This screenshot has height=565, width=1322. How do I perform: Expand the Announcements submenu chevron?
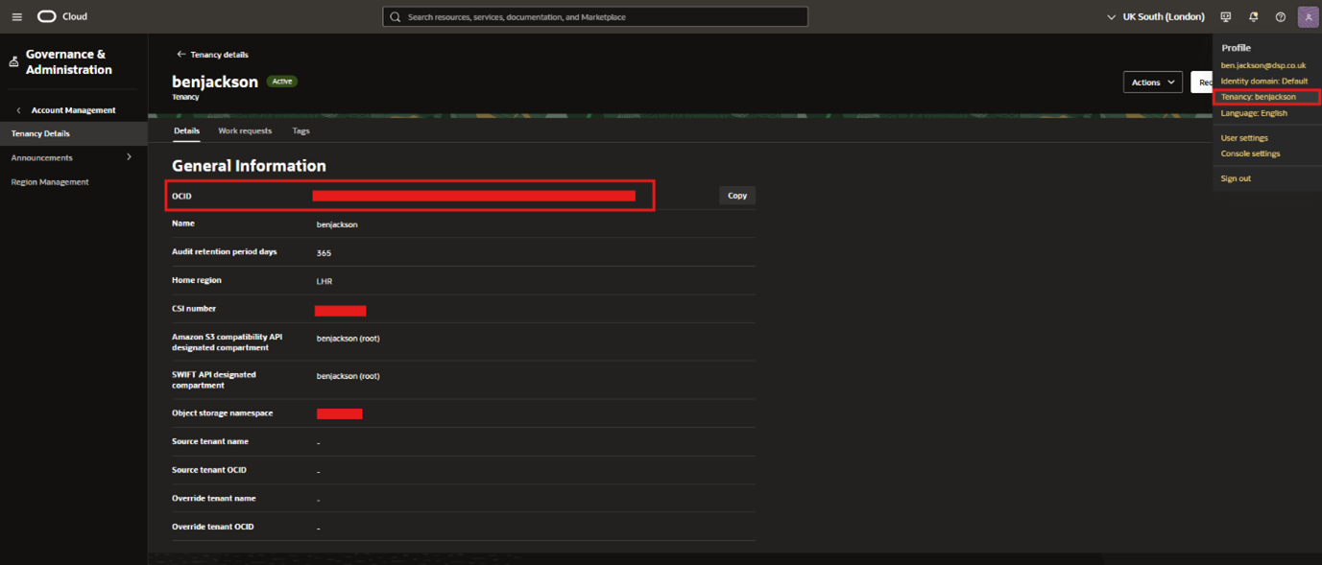point(129,157)
